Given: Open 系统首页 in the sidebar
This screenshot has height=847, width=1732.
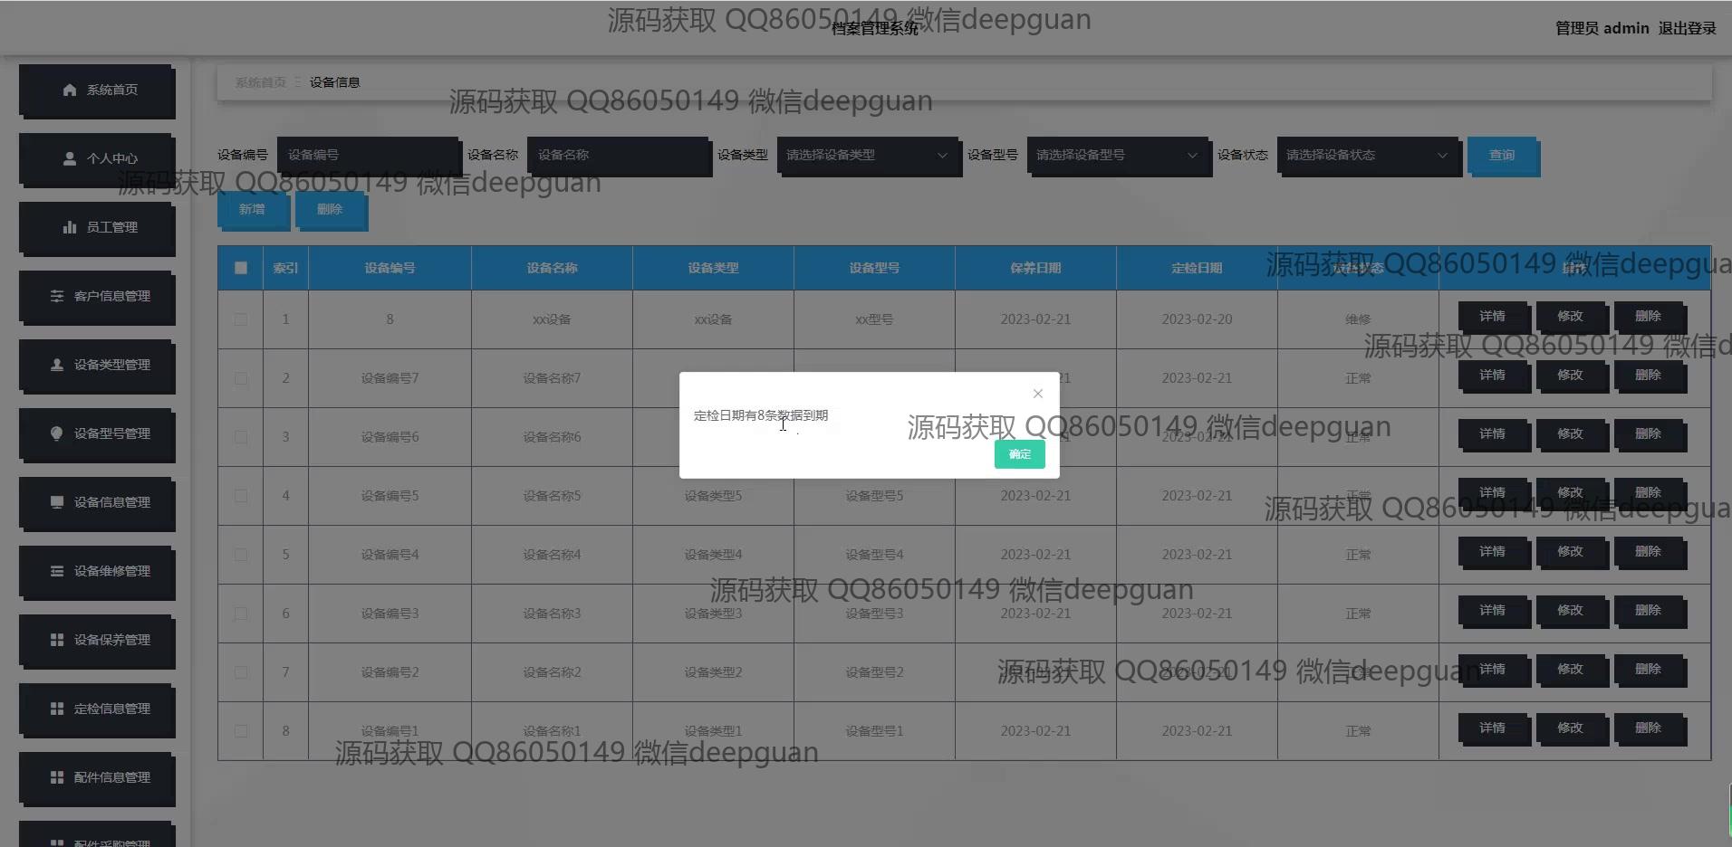Looking at the screenshot, I should click(x=96, y=90).
